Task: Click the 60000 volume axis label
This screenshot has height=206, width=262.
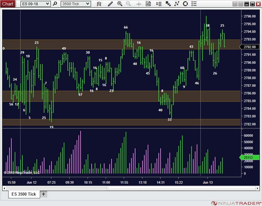Action: pyautogui.click(x=248, y=135)
